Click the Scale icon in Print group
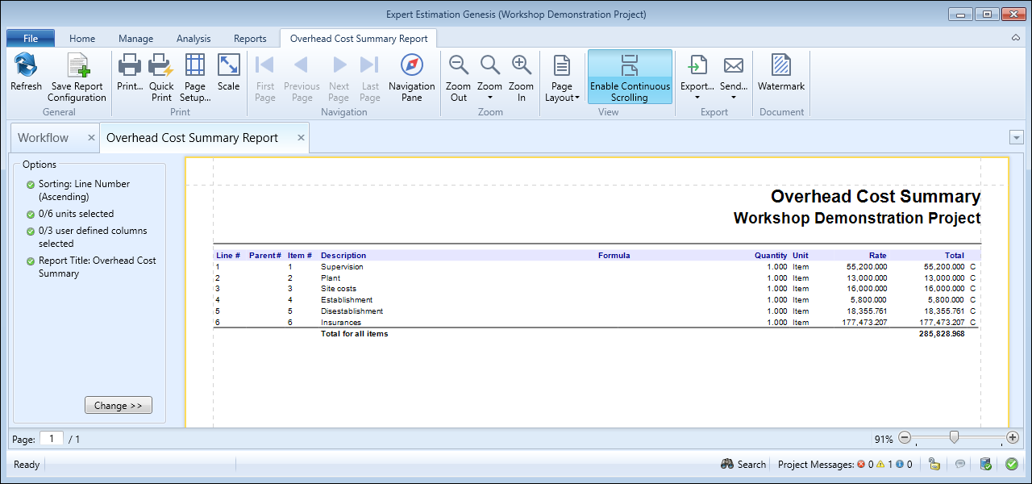The width and height of the screenshot is (1032, 484). point(228,66)
